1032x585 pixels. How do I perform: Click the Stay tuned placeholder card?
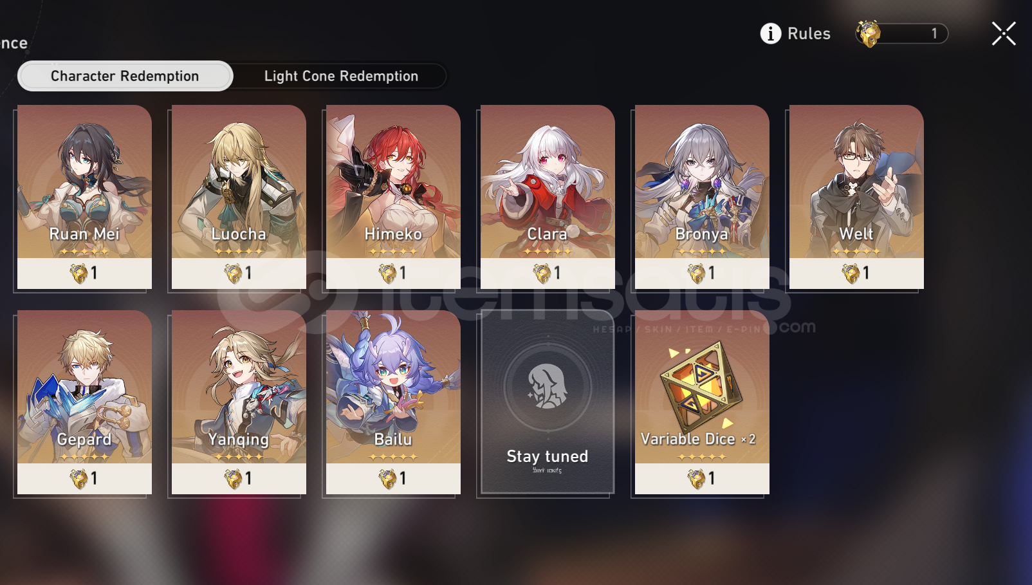pyautogui.click(x=548, y=402)
